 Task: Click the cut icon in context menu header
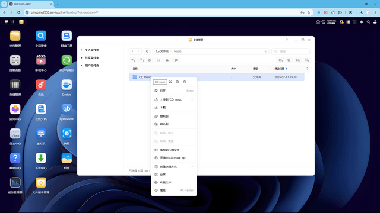pyautogui.click(x=170, y=82)
